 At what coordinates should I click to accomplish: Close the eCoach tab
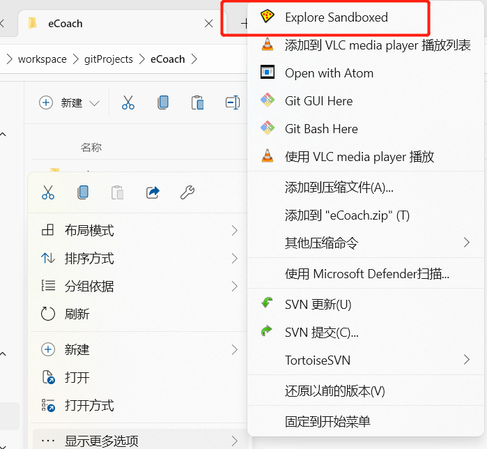pyautogui.click(x=209, y=24)
